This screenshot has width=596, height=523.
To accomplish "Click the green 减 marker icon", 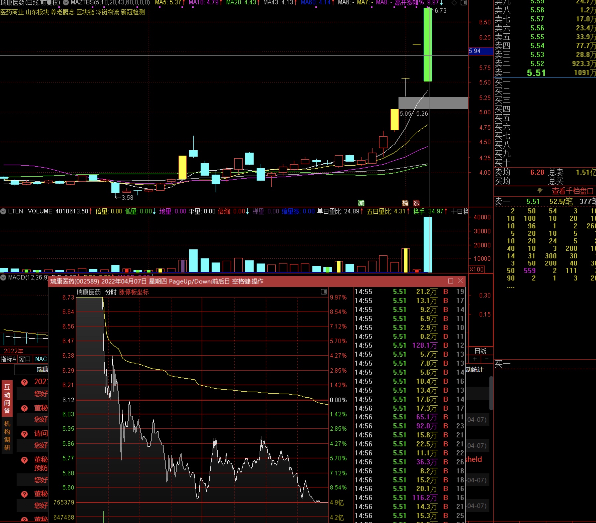I will 361,203.
